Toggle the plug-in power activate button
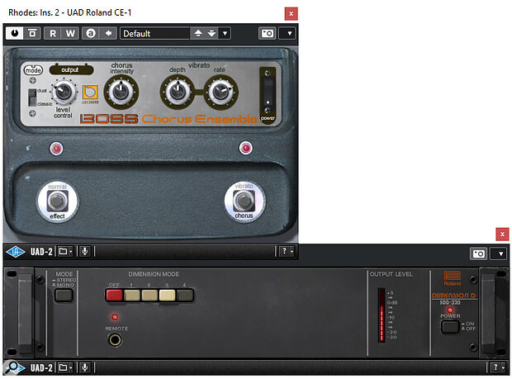 (x=15, y=33)
